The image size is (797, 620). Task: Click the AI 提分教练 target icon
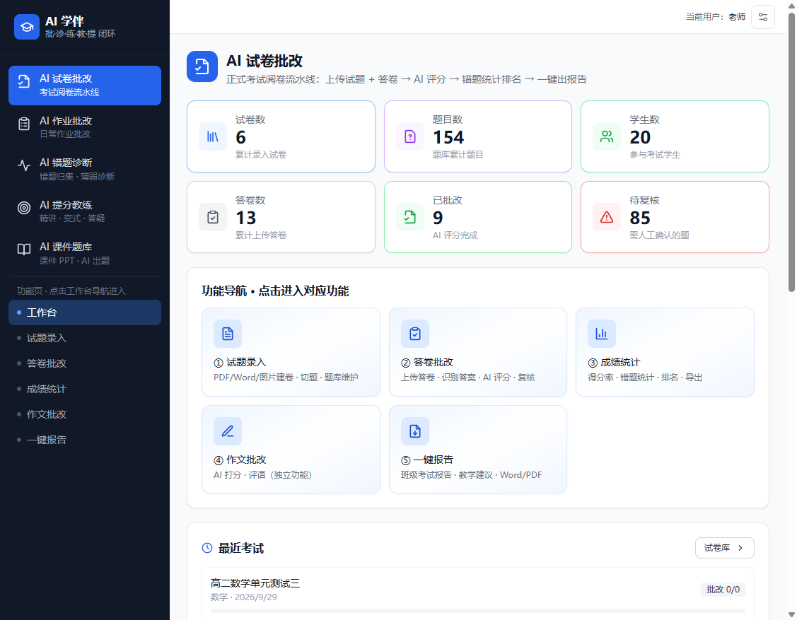point(24,207)
